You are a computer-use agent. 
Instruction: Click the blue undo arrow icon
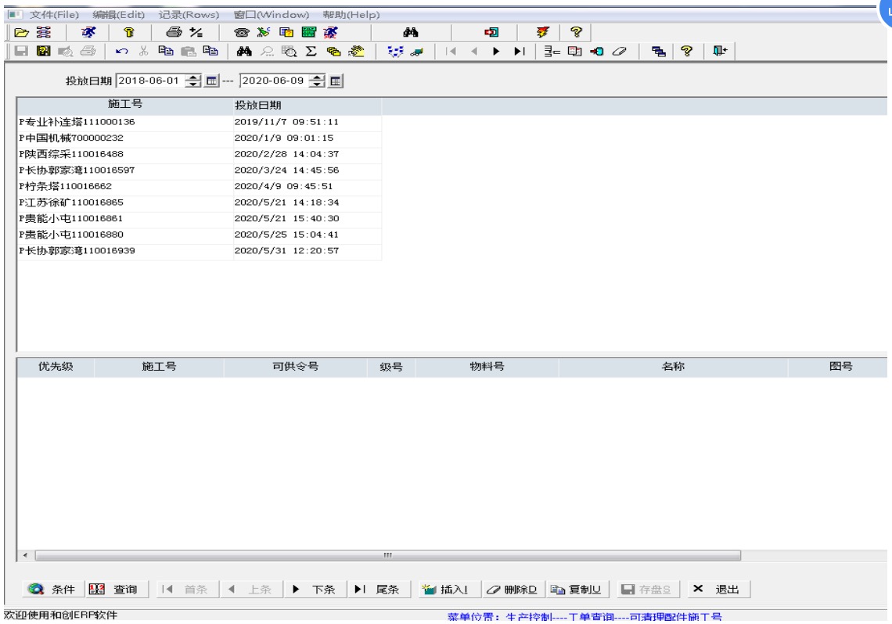121,51
